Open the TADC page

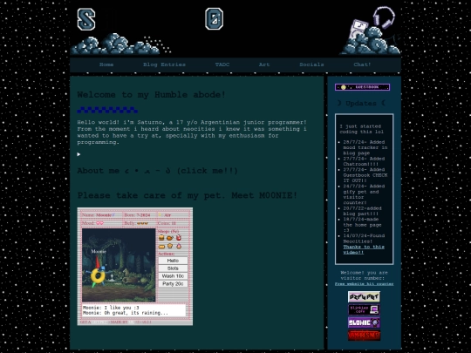[222, 64]
